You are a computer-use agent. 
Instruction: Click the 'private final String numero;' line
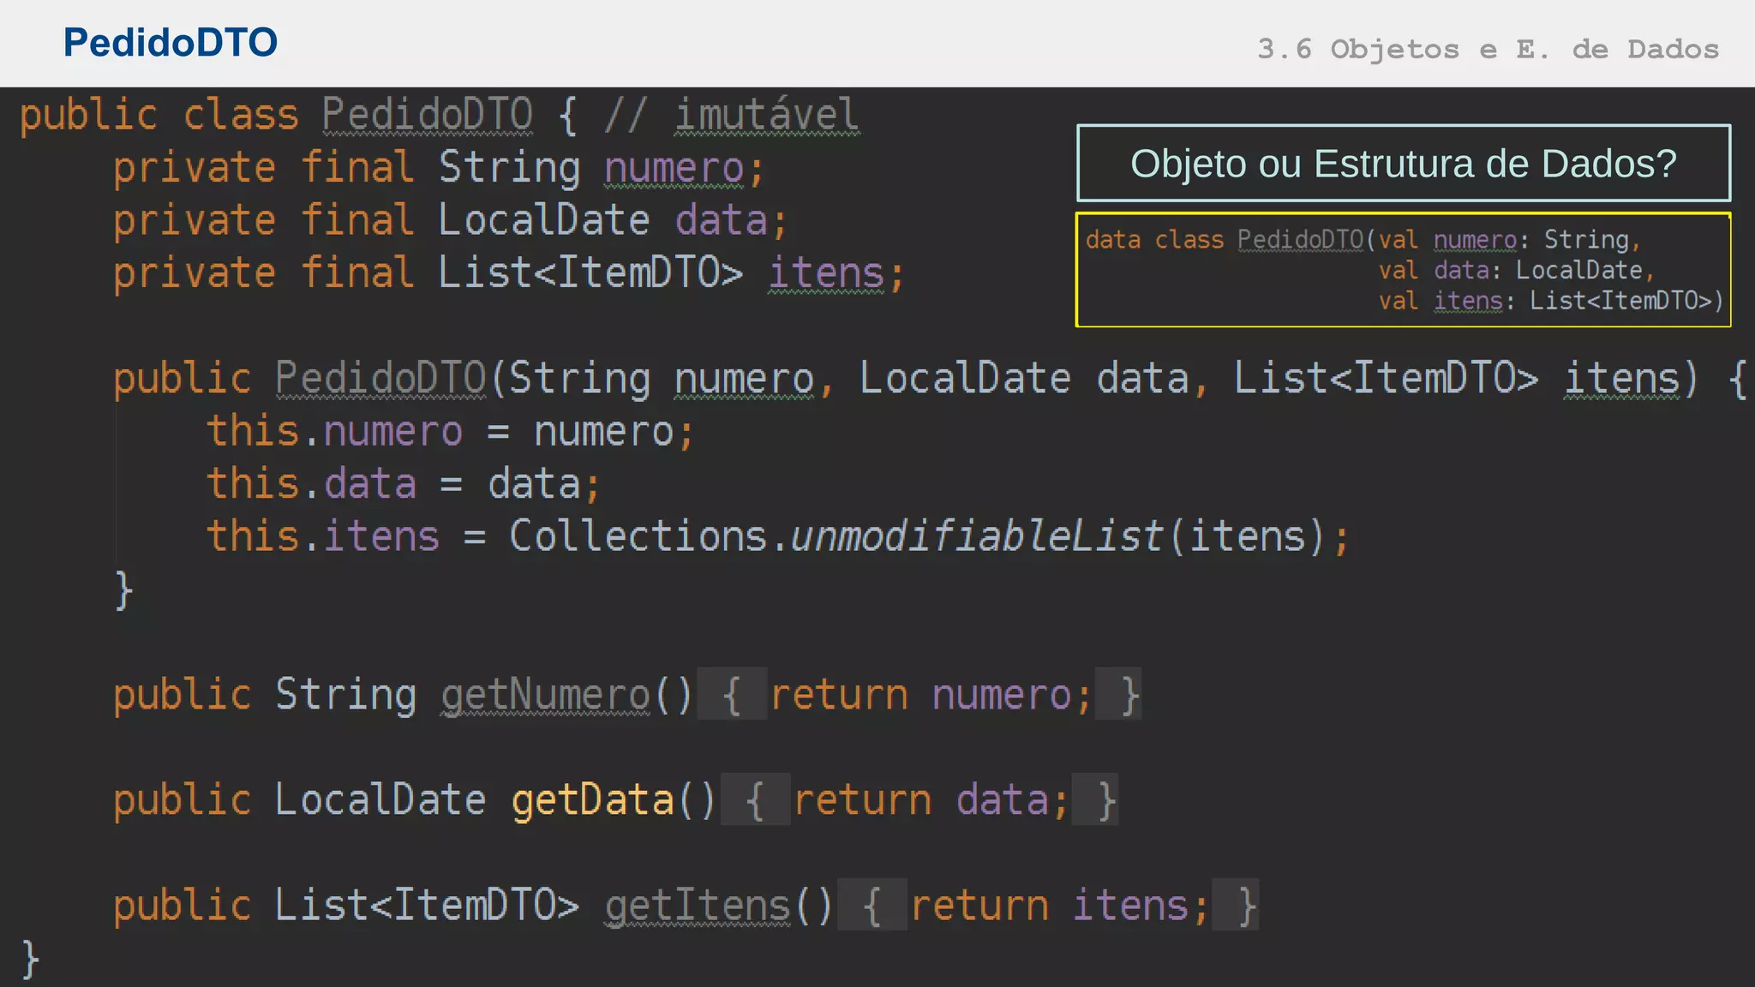[438, 168]
